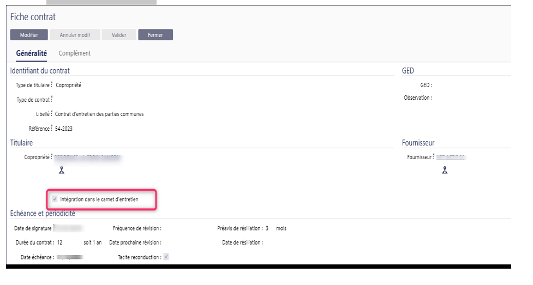Viewport: 533px width, 285px height.
Task: Click the Préavis de résiliation value
Action: (267, 228)
